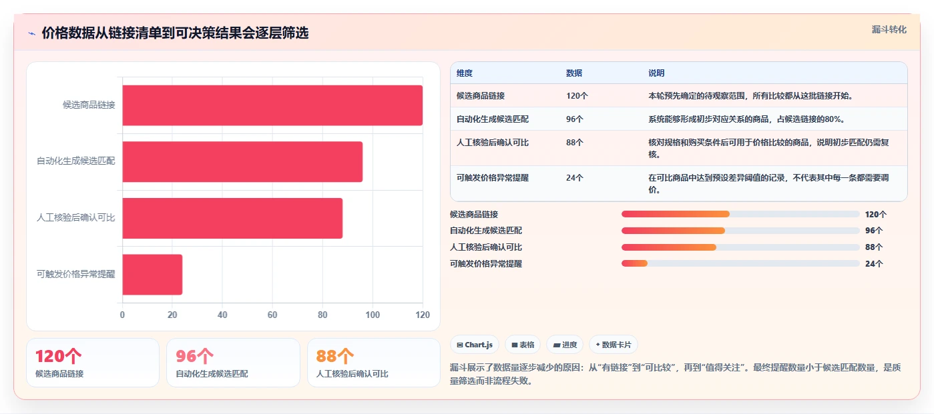
Task: Click the 漏斗转化 tag in the header
Action: [889, 30]
